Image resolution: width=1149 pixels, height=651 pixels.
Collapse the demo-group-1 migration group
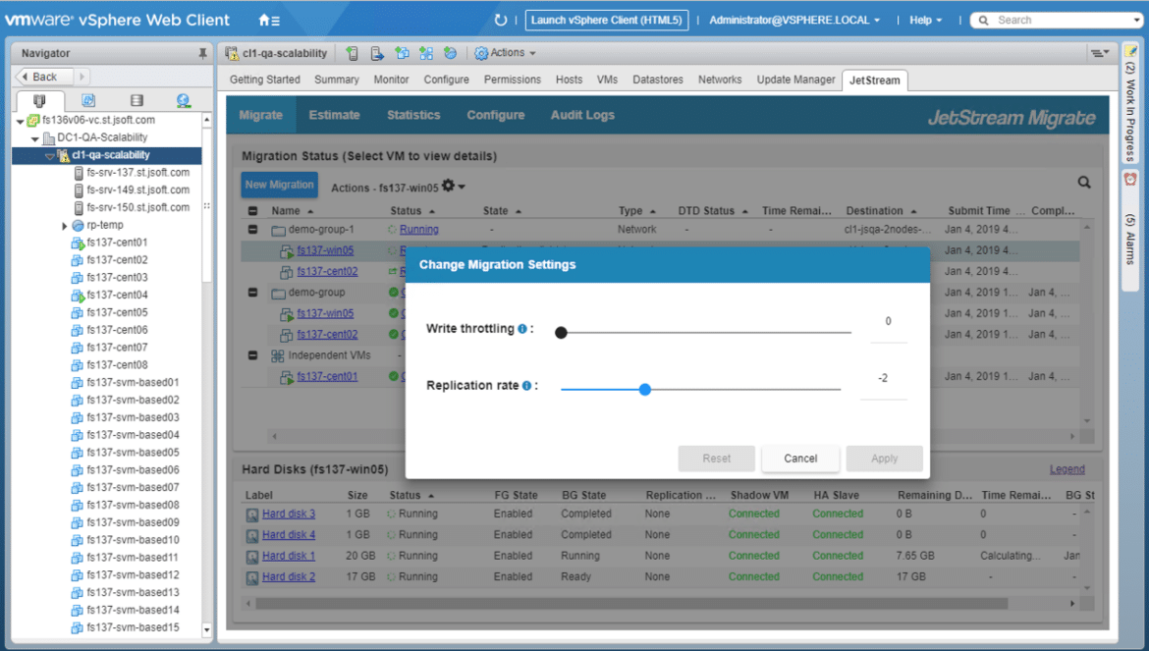(x=252, y=229)
